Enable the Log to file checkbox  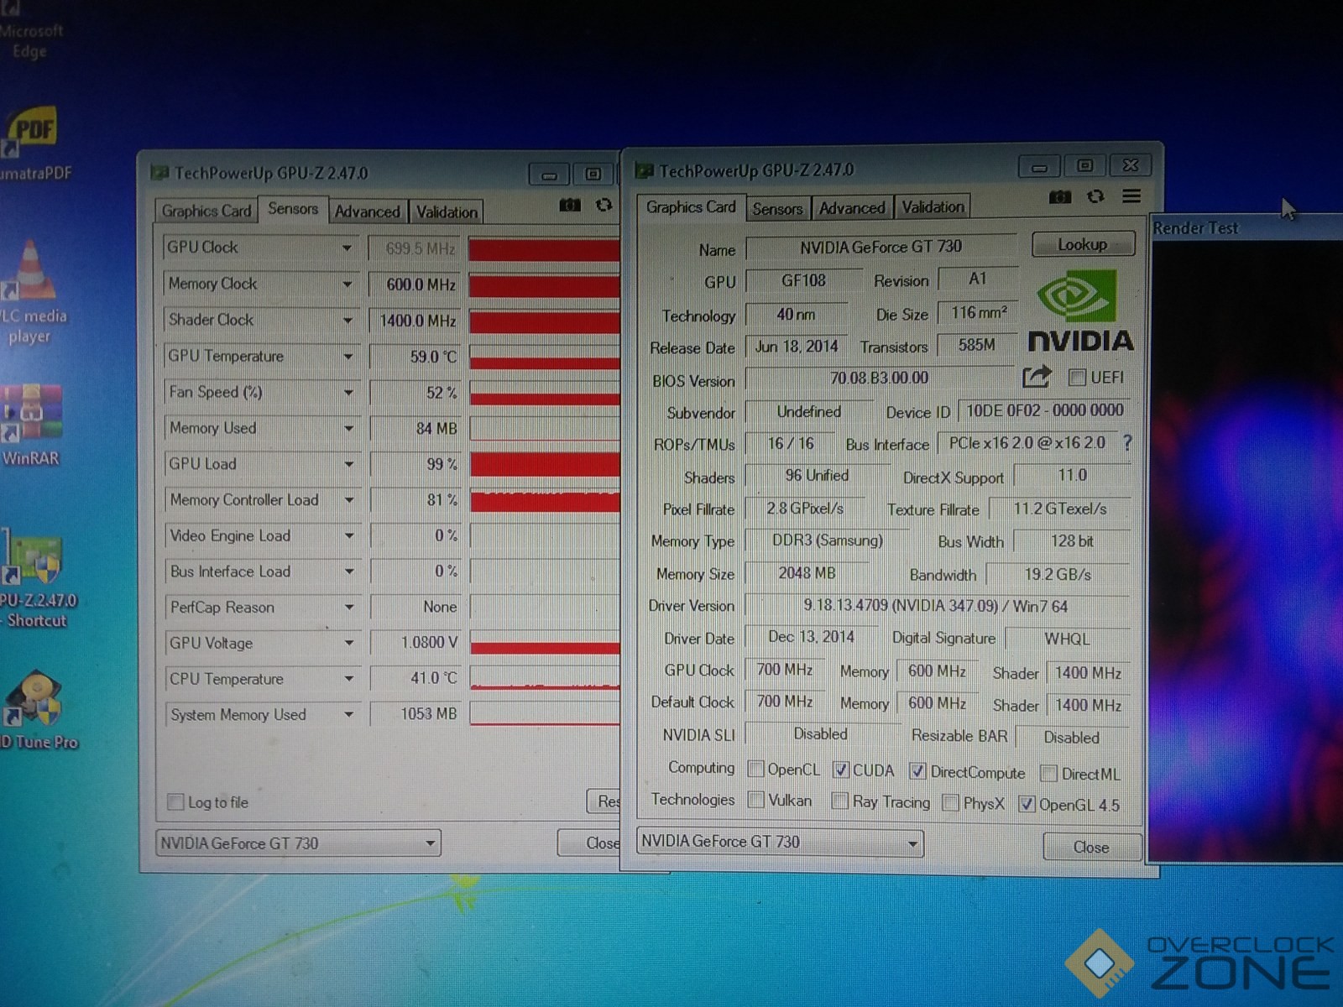pyautogui.click(x=175, y=801)
